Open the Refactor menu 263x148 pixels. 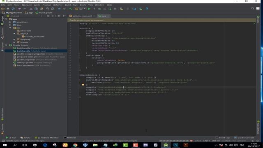(x=58, y=5)
